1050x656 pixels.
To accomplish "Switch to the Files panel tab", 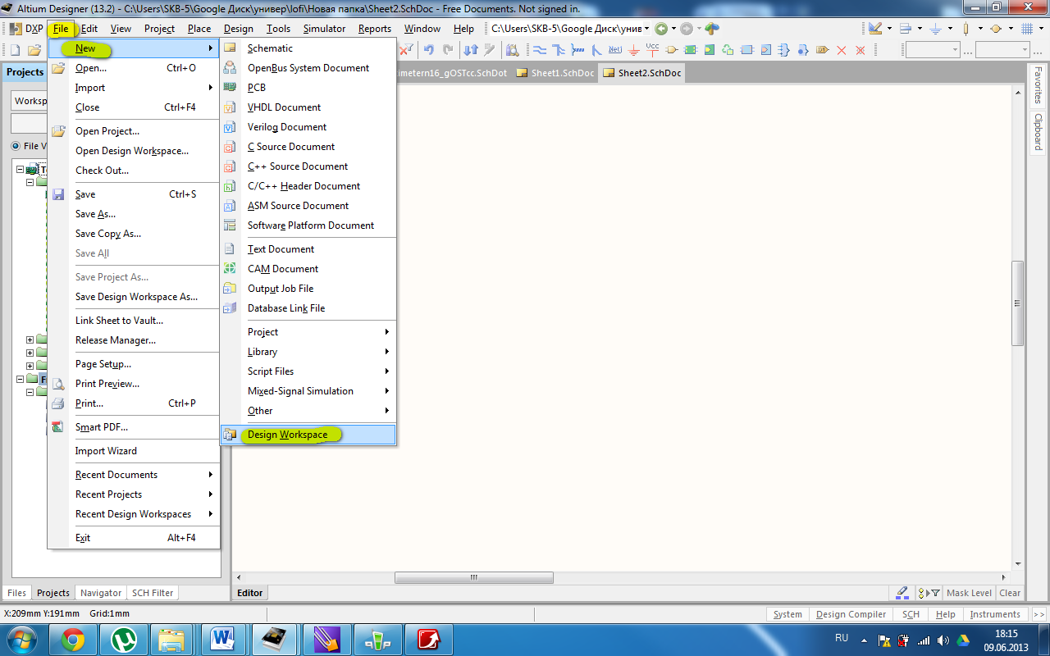I will point(16,593).
